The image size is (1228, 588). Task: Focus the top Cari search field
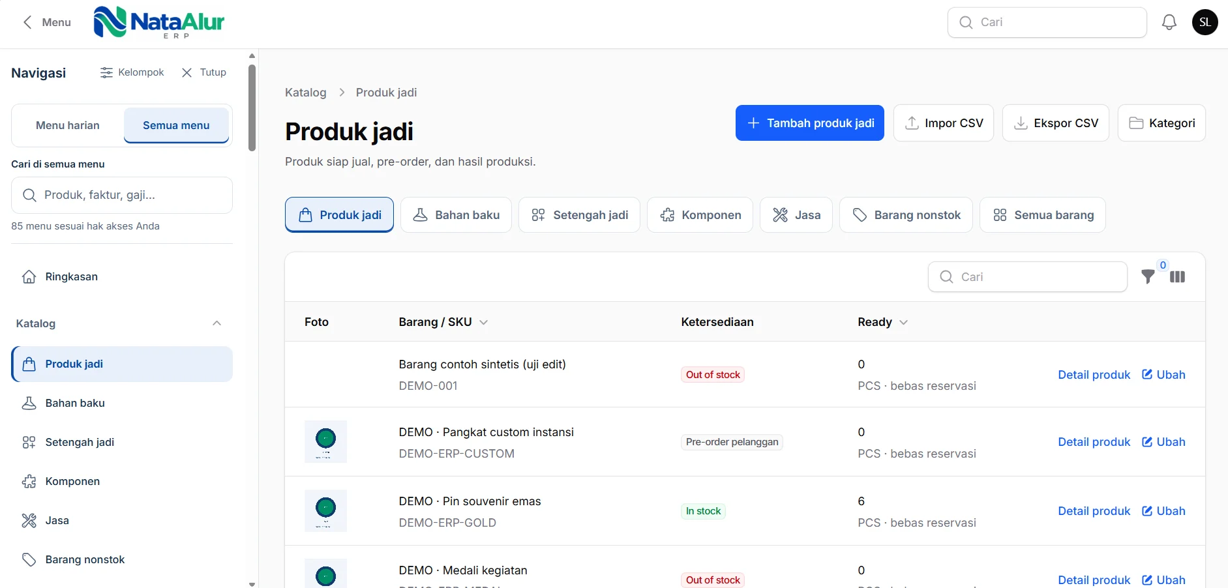click(1047, 22)
